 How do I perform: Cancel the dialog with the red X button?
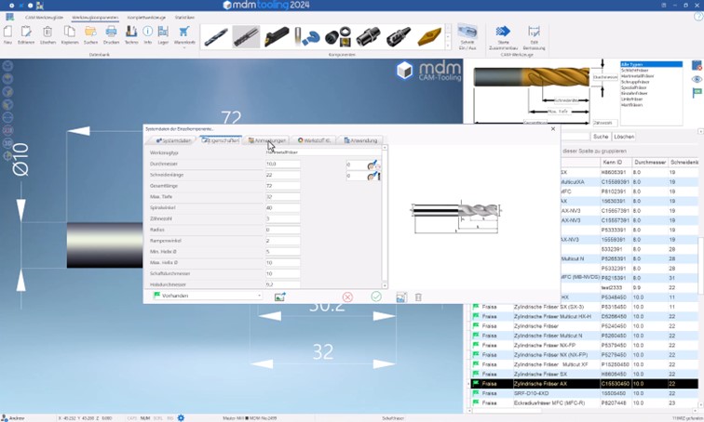coord(347,297)
